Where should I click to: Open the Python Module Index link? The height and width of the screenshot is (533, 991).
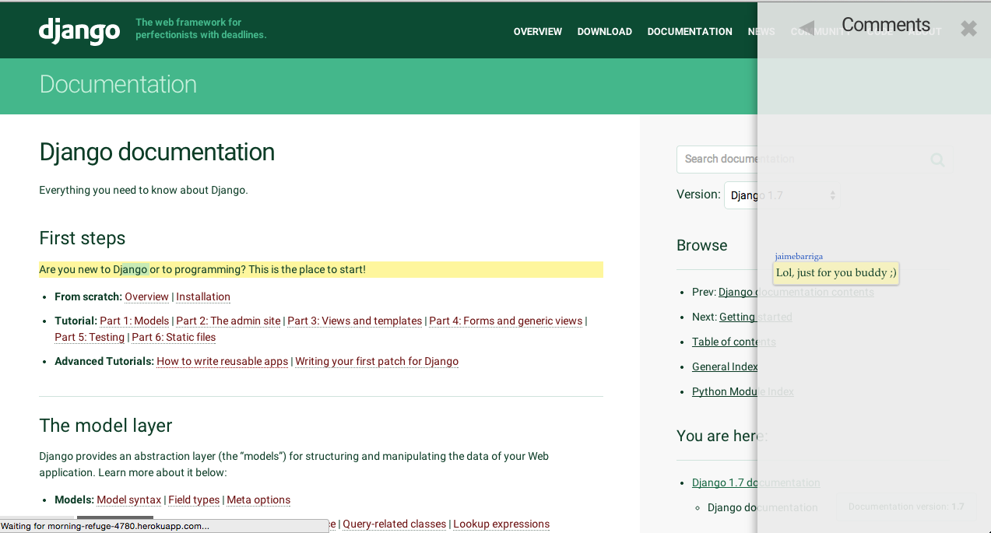pyautogui.click(x=743, y=391)
